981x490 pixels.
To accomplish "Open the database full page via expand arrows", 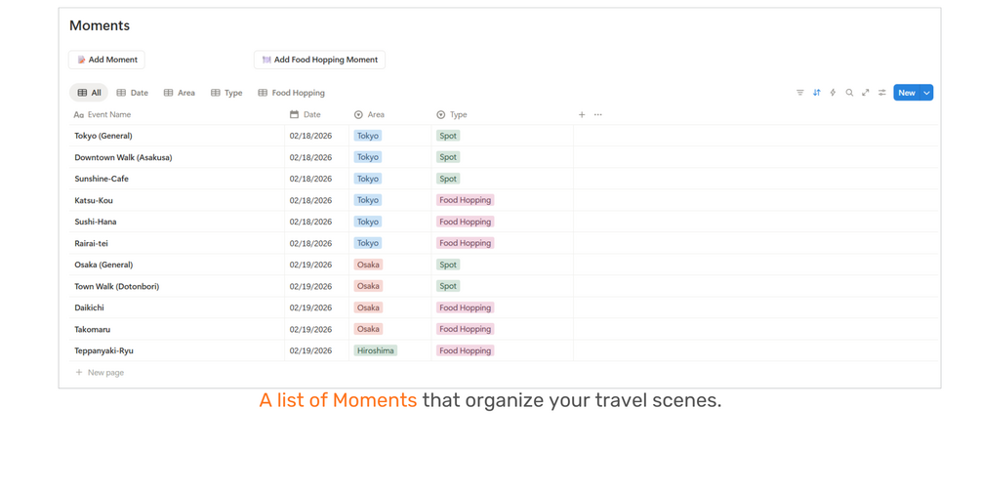I will click(866, 93).
